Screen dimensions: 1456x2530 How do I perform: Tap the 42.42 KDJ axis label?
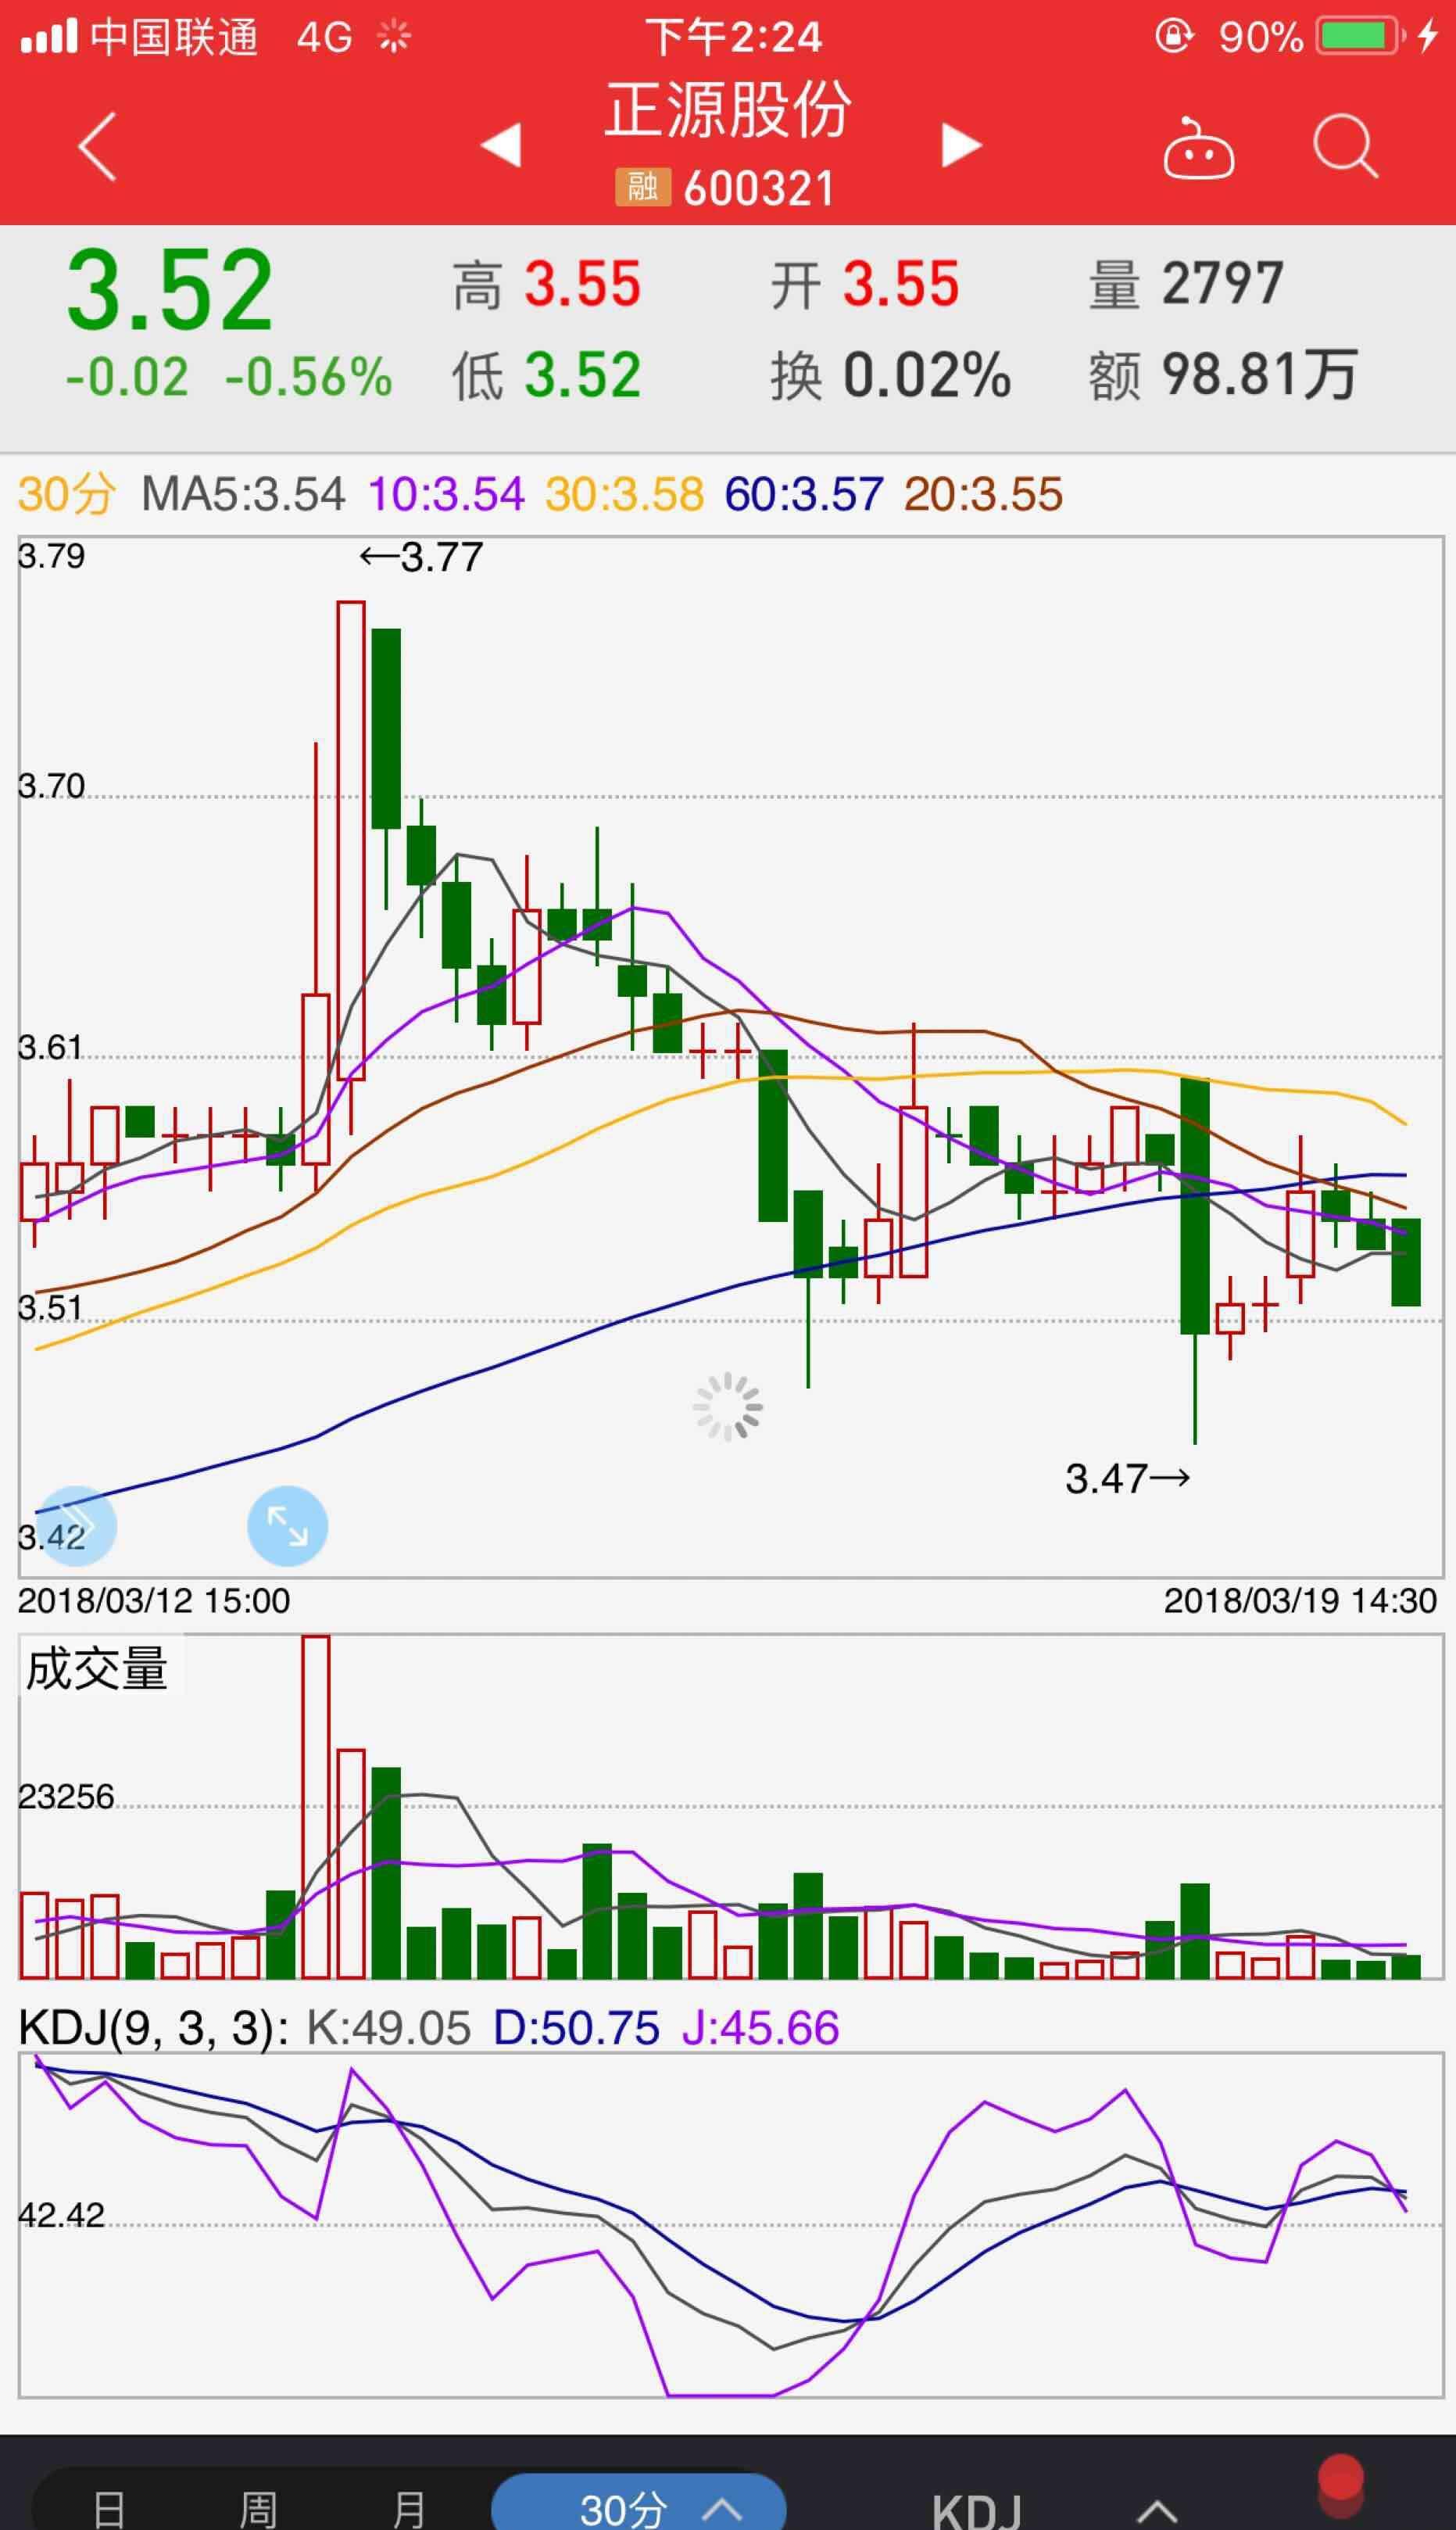click(61, 2216)
